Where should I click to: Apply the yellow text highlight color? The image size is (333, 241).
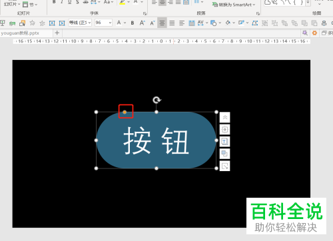(x=123, y=2)
